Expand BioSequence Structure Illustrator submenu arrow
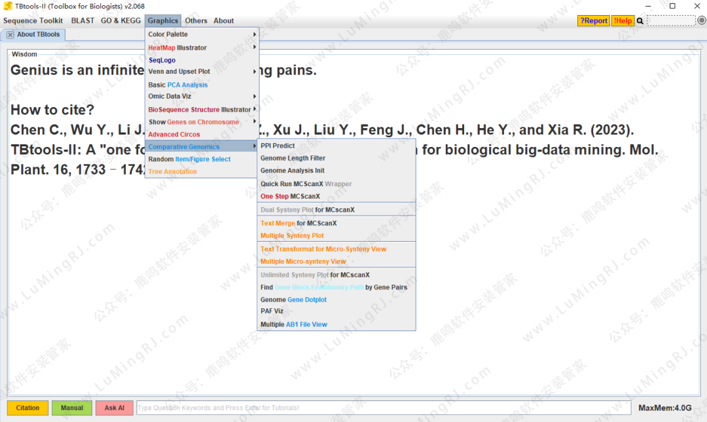The image size is (707, 422). tap(255, 109)
